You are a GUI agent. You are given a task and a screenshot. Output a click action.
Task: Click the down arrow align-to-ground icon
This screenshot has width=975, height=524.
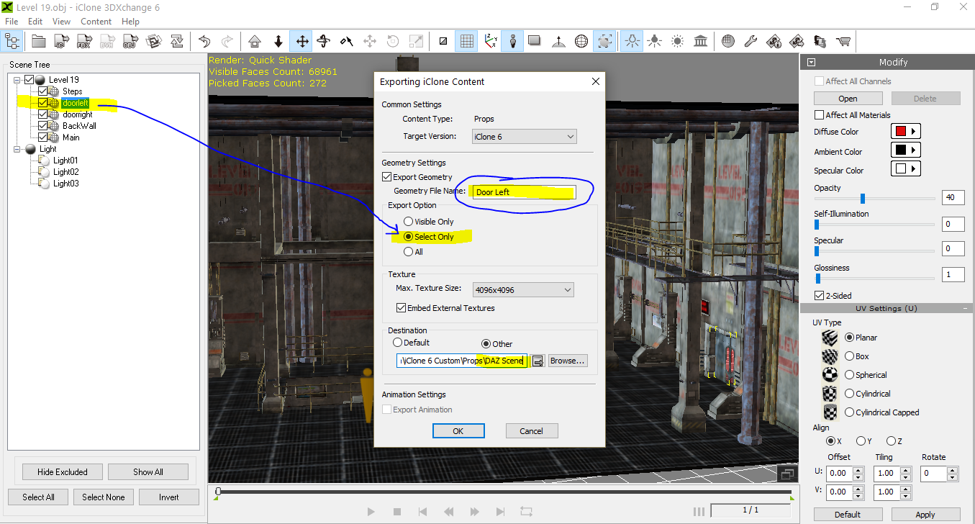(x=278, y=41)
